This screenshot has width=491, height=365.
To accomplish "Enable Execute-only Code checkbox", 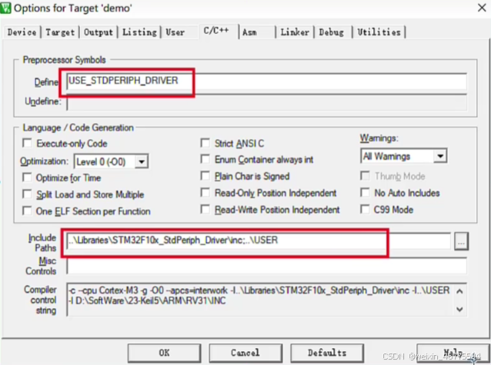I will pyautogui.click(x=27, y=143).
